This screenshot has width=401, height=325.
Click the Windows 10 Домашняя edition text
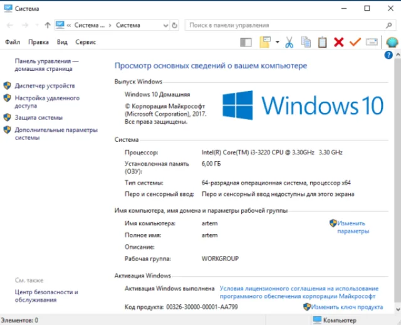tap(157, 95)
